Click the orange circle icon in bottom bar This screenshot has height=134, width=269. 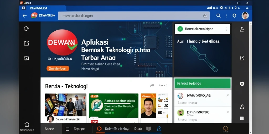click(99, 129)
